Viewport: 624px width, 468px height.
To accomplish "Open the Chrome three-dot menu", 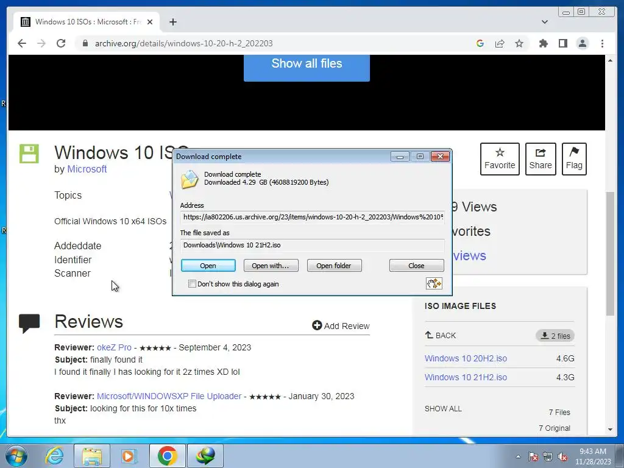I will pos(602,43).
